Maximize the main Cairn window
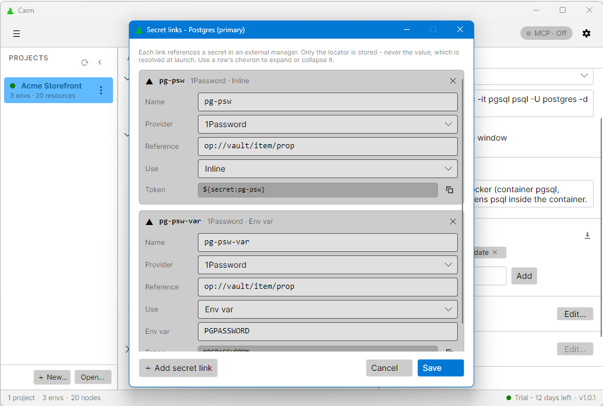This screenshot has width=603, height=406. 562,10
